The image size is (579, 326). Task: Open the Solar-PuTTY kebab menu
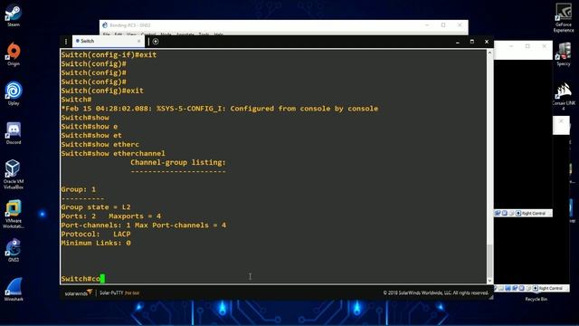point(66,42)
